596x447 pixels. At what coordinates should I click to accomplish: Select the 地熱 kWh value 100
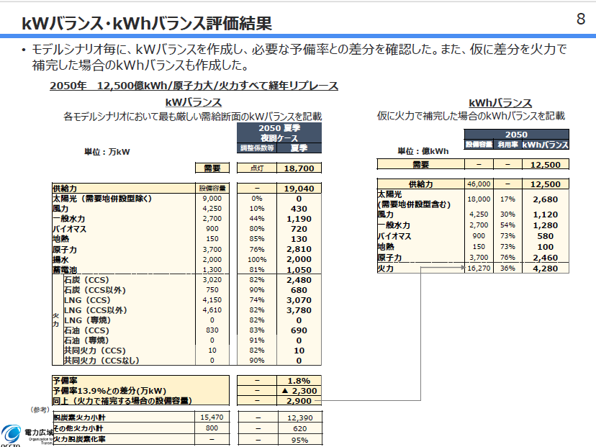pyautogui.click(x=546, y=247)
